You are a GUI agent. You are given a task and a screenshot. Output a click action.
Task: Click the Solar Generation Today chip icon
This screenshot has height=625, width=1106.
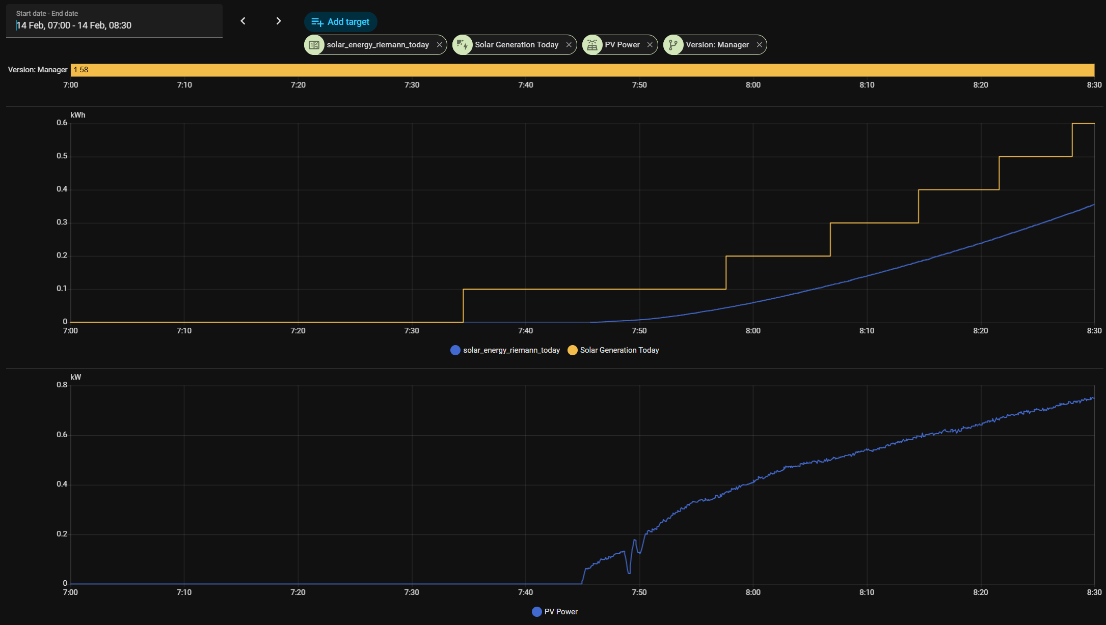coord(462,45)
